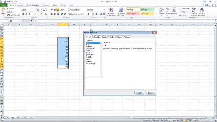Apply accounting currency format icon

88,14
